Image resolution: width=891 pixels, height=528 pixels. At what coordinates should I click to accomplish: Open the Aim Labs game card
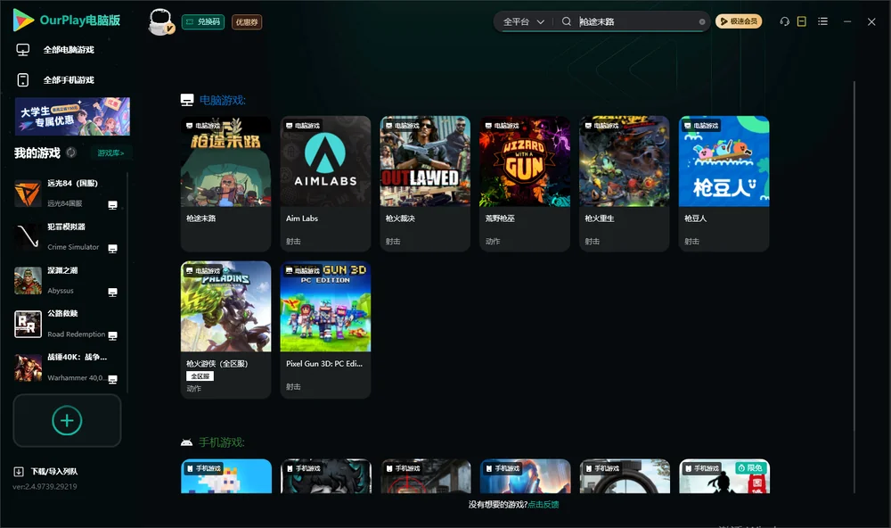click(x=325, y=184)
